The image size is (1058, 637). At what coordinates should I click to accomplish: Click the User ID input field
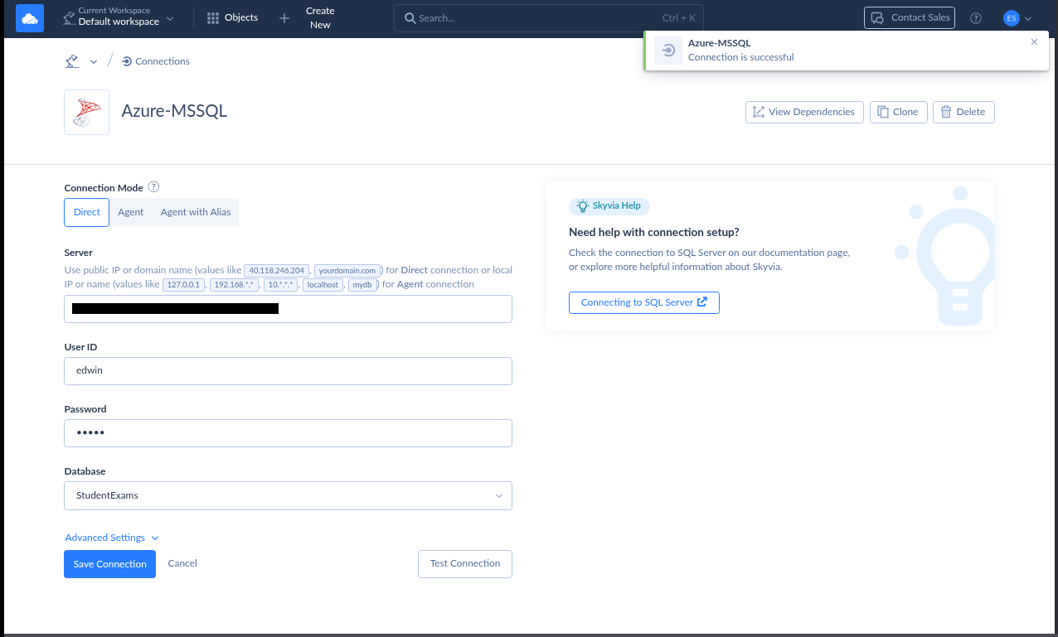coord(288,371)
